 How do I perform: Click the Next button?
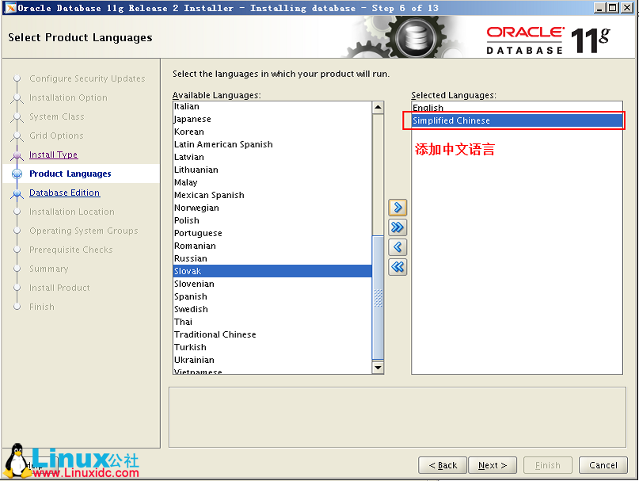tap(493, 465)
